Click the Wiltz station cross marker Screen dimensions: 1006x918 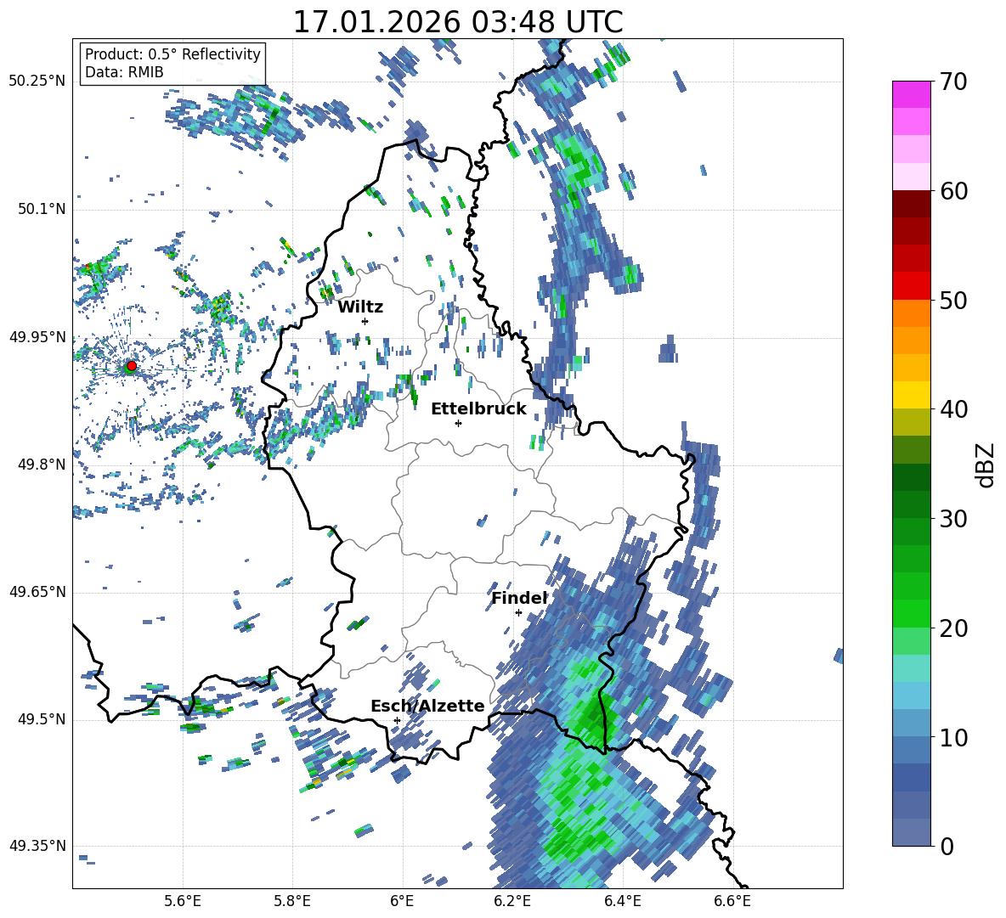click(365, 321)
